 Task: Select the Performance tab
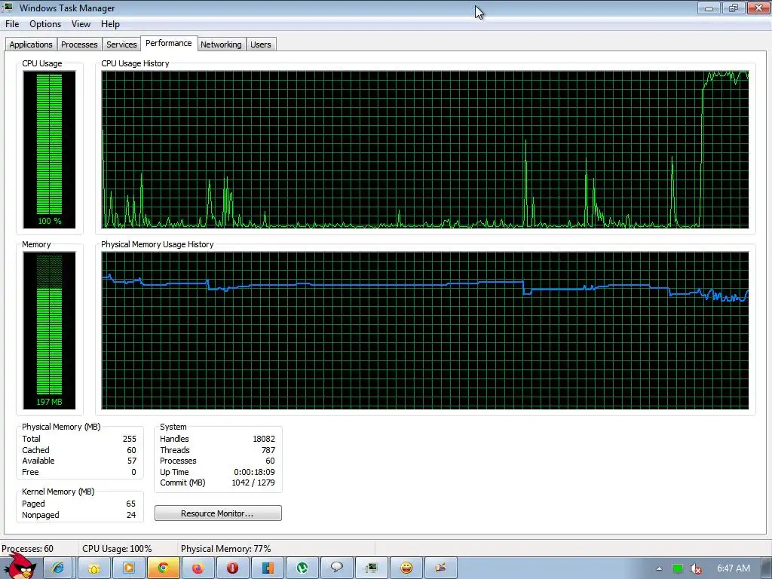pyautogui.click(x=169, y=43)
